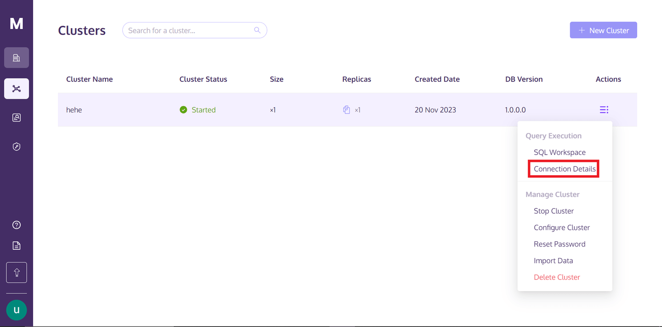Open the shield security icon in sidebar
The image size is (662, 327).
click(x=17, y=147)
